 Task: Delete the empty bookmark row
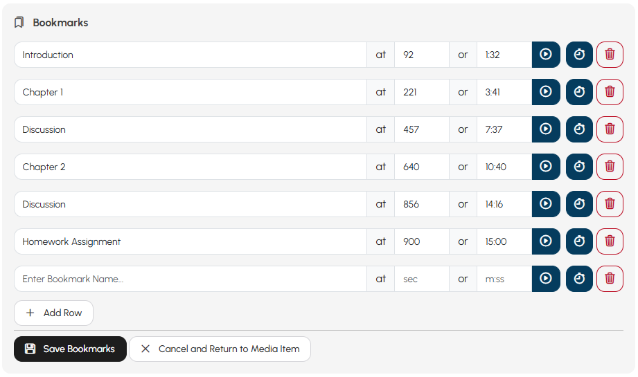(610, 279)
